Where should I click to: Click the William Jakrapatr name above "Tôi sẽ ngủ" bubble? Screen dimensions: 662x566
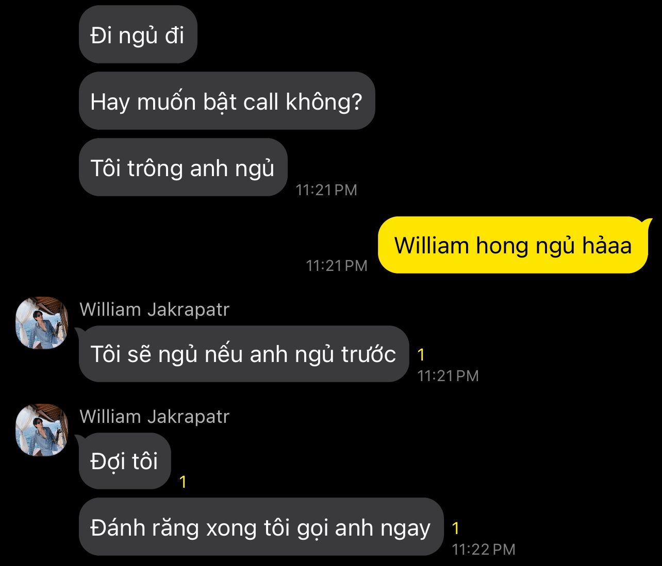155,310
